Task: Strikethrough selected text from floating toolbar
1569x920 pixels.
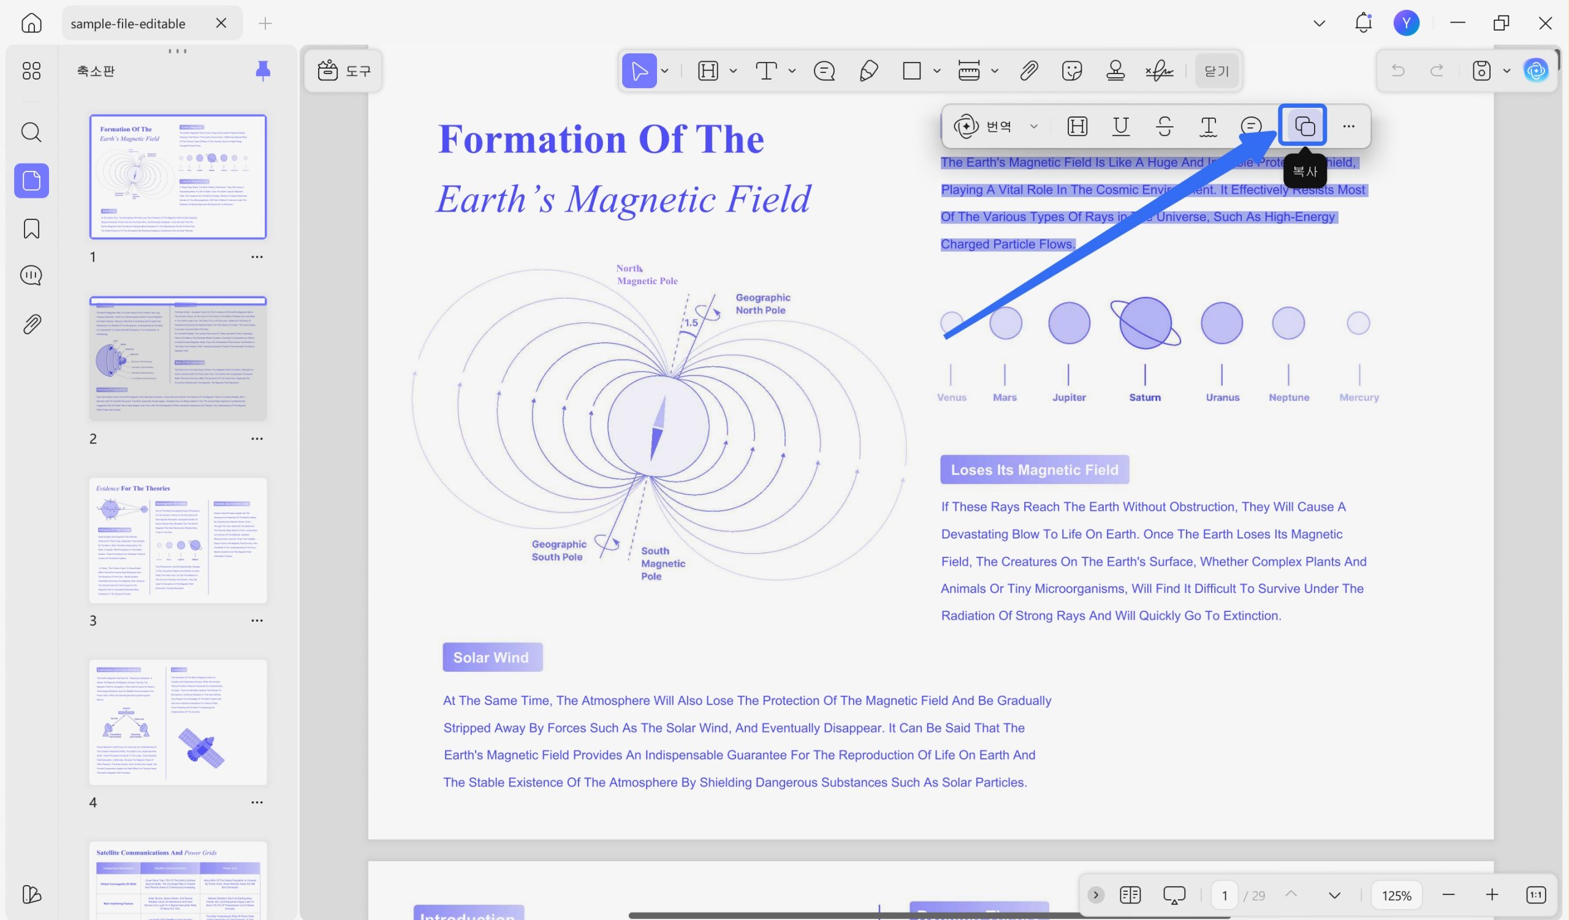Action: click(1164, 126)
